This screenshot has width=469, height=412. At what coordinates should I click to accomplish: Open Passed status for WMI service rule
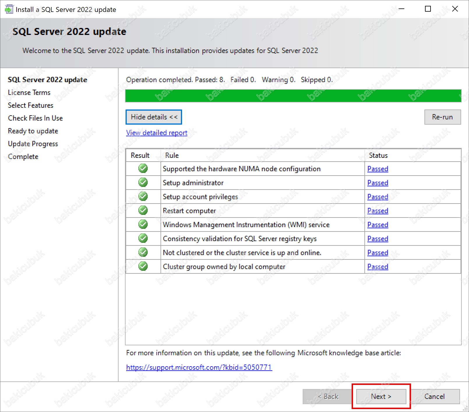coord(378,225)
